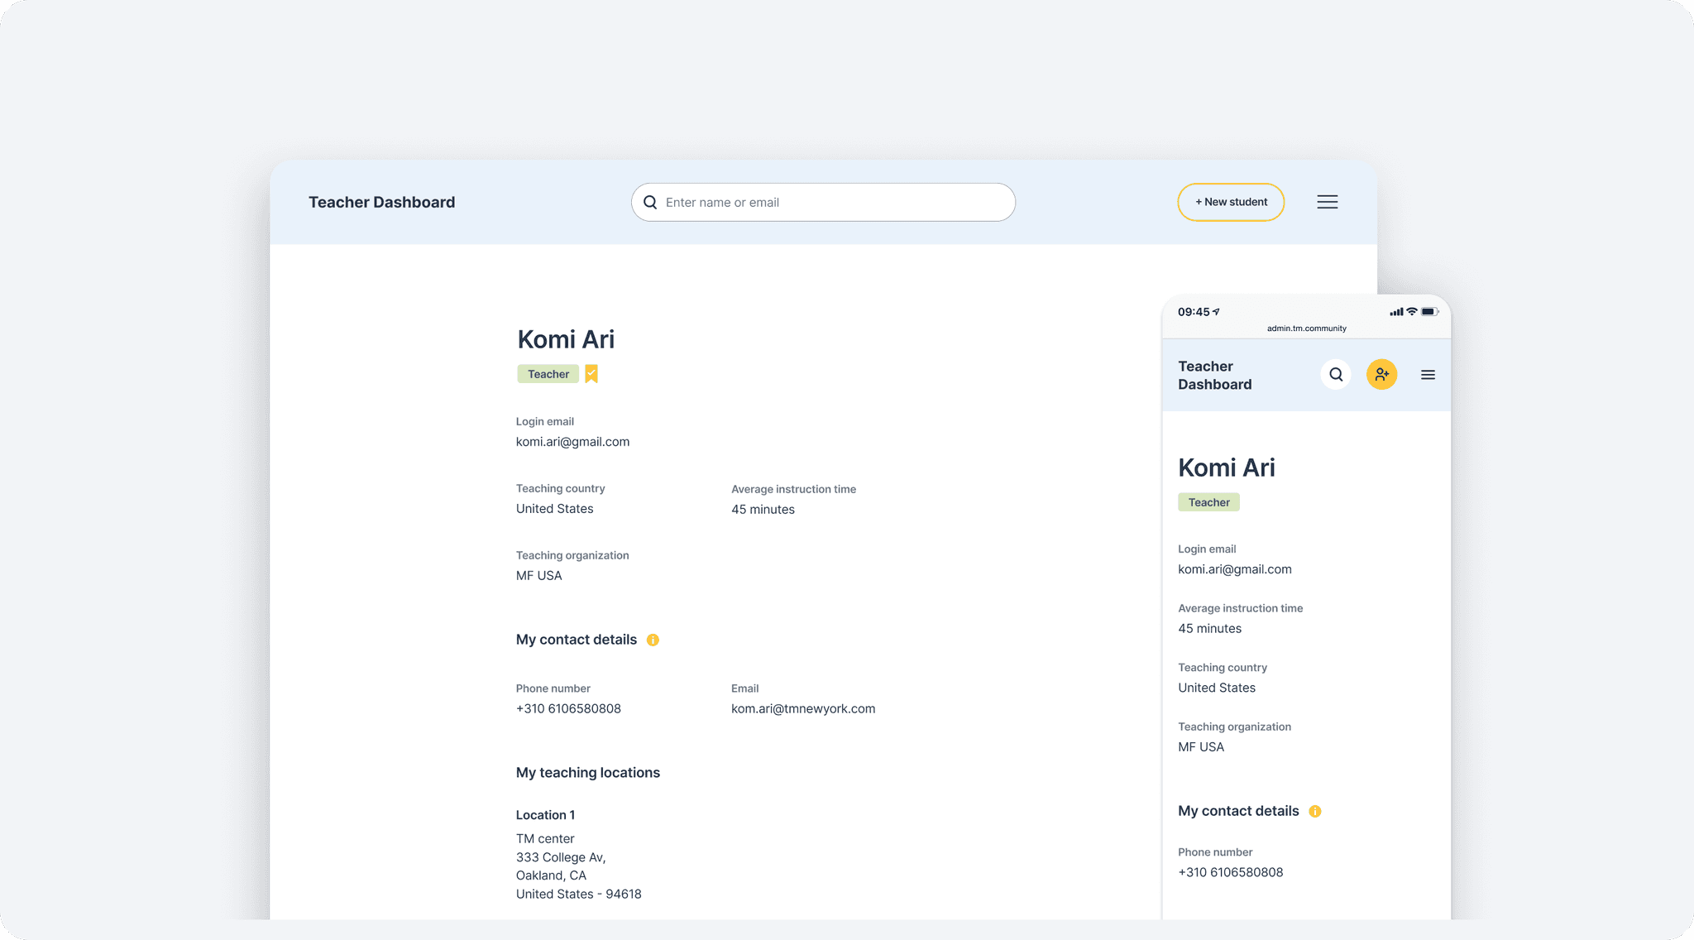Click the desktop phone number +310 6106580808

(x=568, y=708)
